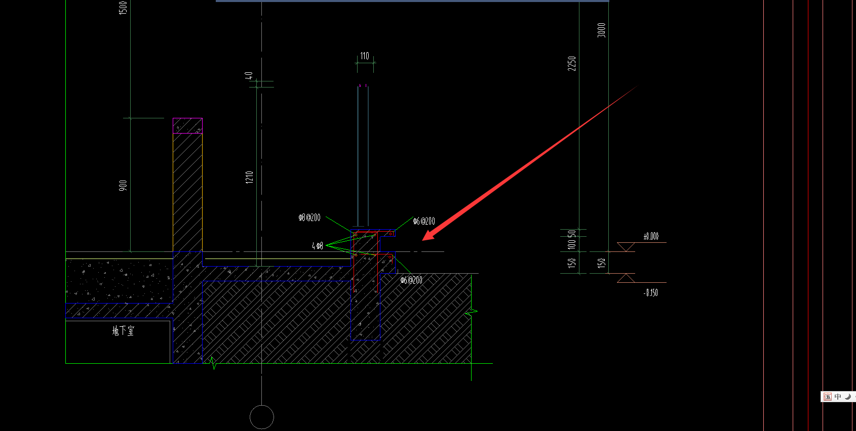Select the 地下室 basement label

[x=123, y=331]
